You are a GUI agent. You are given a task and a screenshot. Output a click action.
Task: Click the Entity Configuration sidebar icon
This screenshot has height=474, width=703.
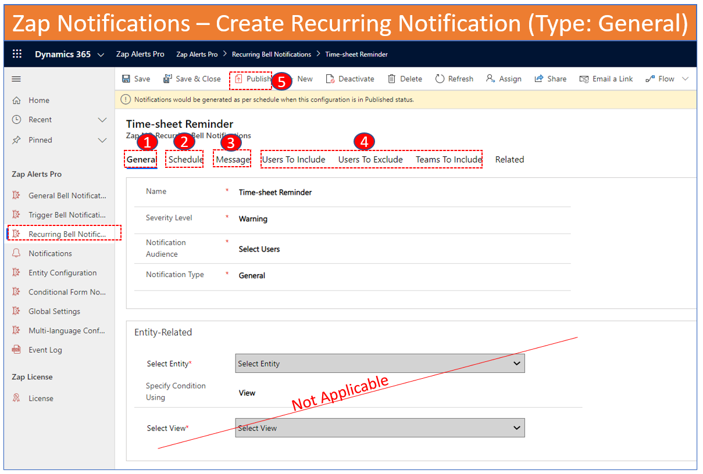[x=16, y=272]
